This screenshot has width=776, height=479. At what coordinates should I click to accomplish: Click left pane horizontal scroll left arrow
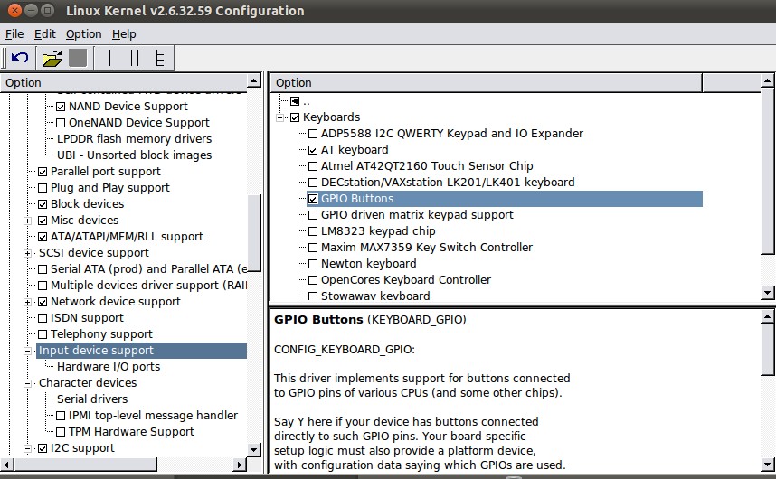[x=7, y=465]
